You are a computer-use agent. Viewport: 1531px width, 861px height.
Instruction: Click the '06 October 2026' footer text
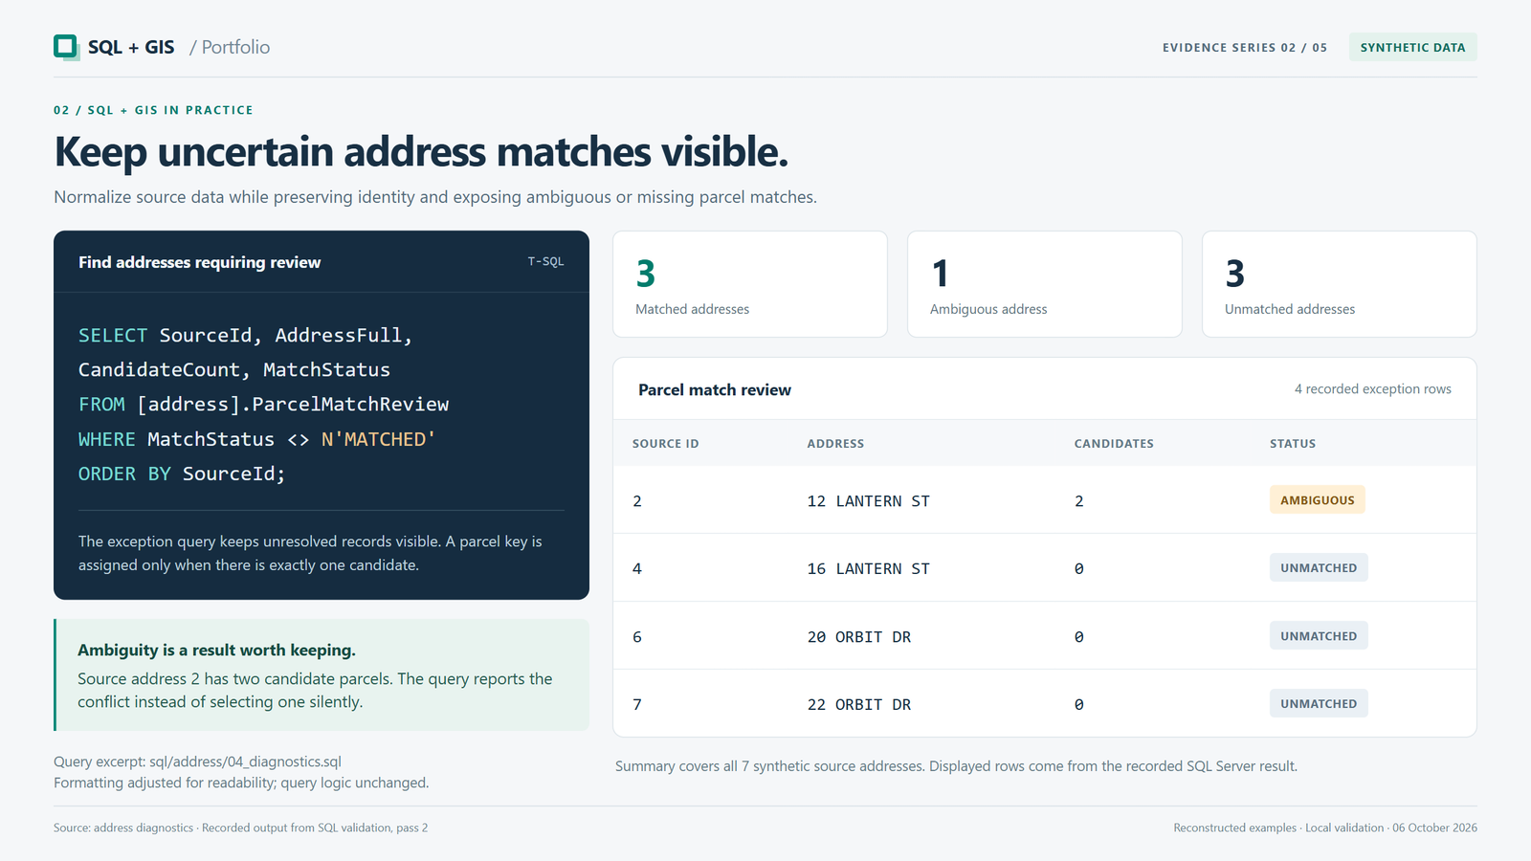click(x=1434, y=828)
